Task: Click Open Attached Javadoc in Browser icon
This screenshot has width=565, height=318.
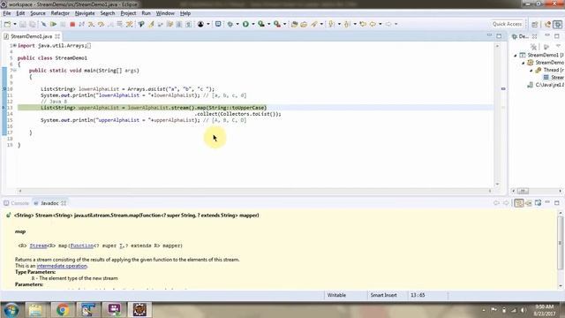Action: click(538, 203)
